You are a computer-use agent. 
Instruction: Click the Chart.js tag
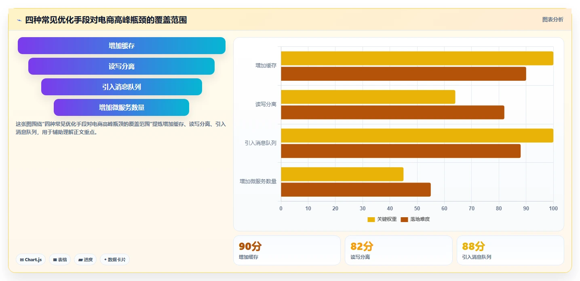[31, 260]
